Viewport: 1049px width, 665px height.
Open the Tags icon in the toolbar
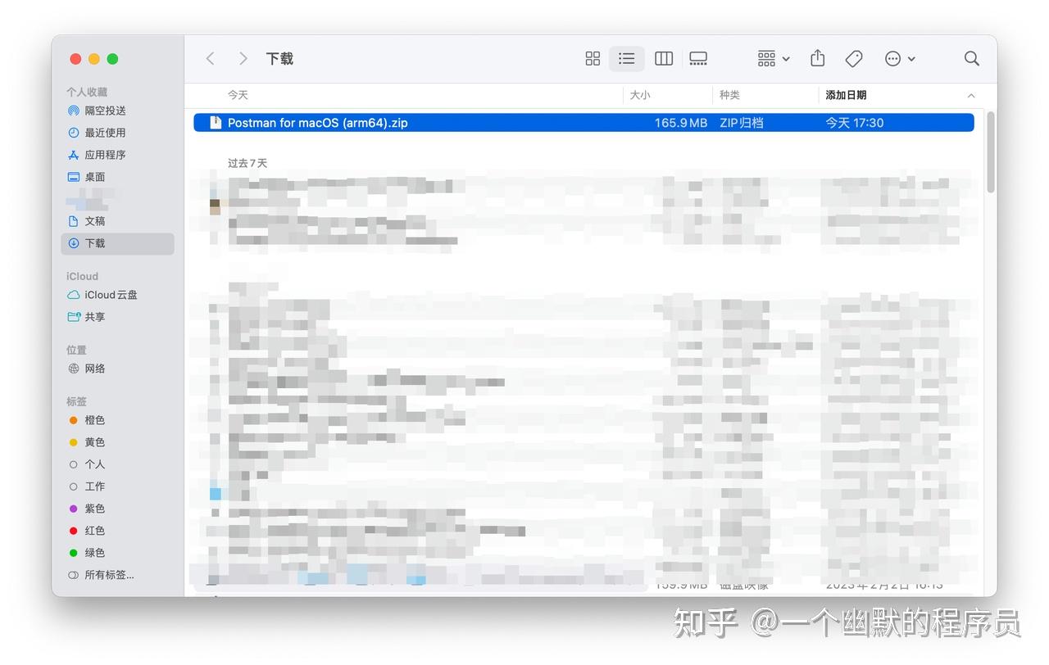(853, 58)
